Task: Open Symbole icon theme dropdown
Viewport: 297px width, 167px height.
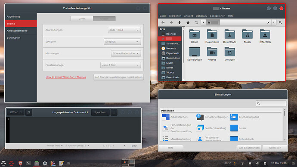Action: (122, 42)
